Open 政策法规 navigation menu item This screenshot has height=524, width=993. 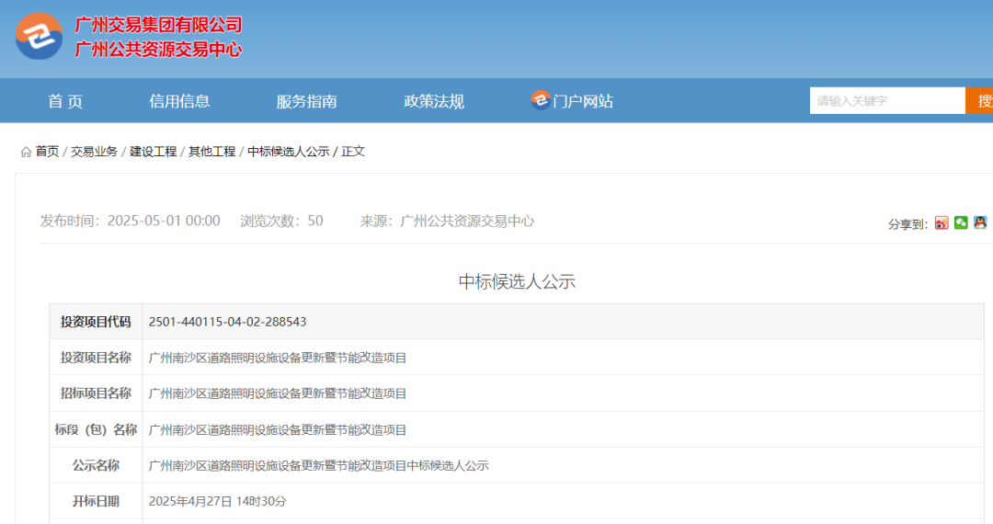point(434,101)
